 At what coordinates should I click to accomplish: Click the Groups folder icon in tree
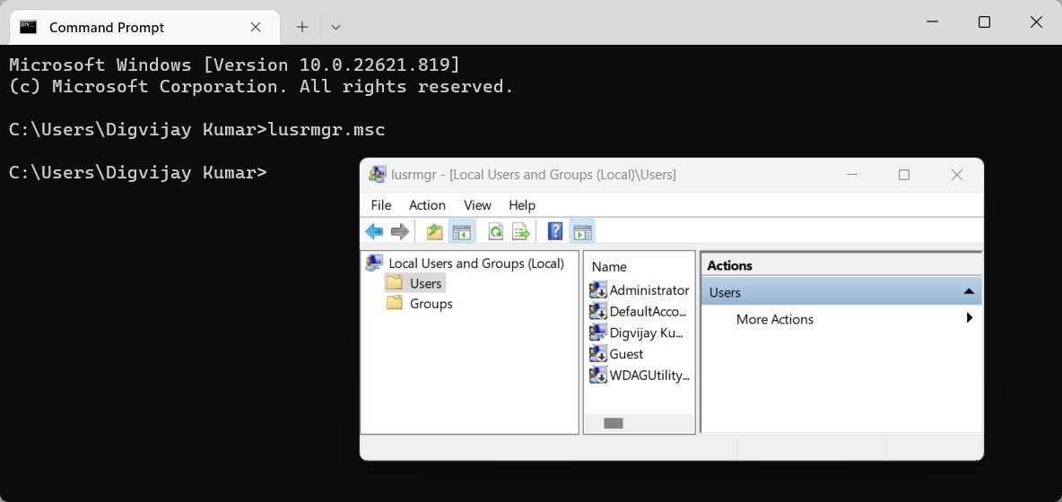394,303
